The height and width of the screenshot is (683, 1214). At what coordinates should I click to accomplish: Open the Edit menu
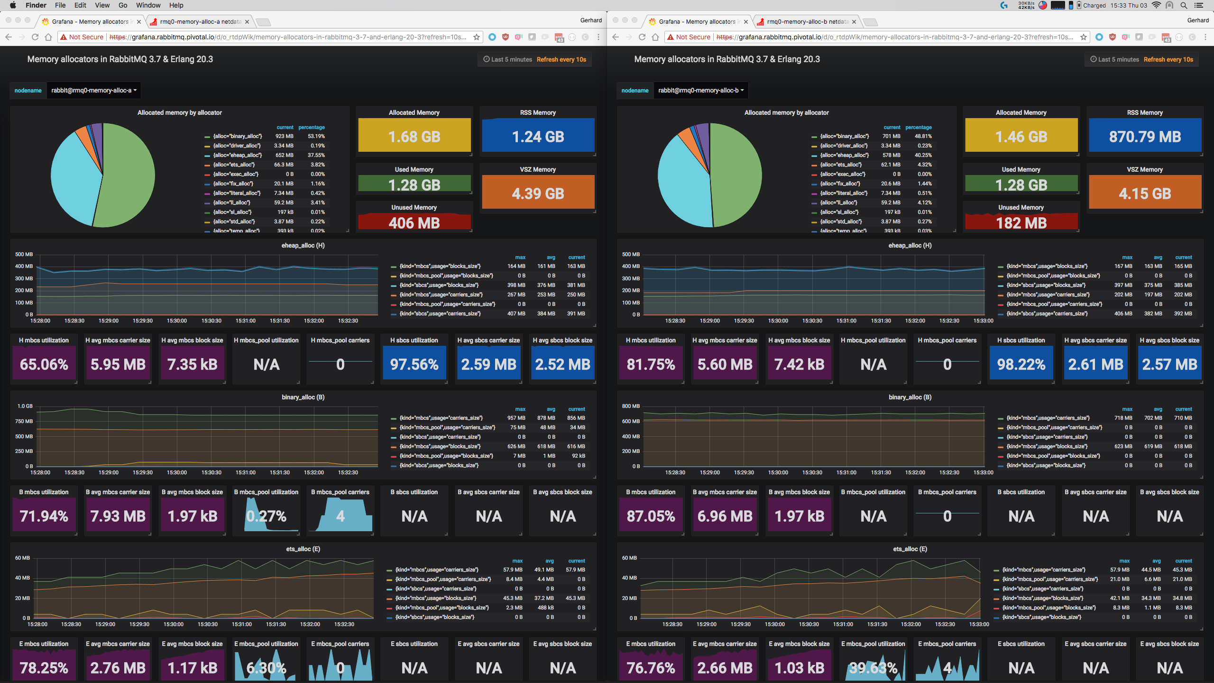point(80,5)
